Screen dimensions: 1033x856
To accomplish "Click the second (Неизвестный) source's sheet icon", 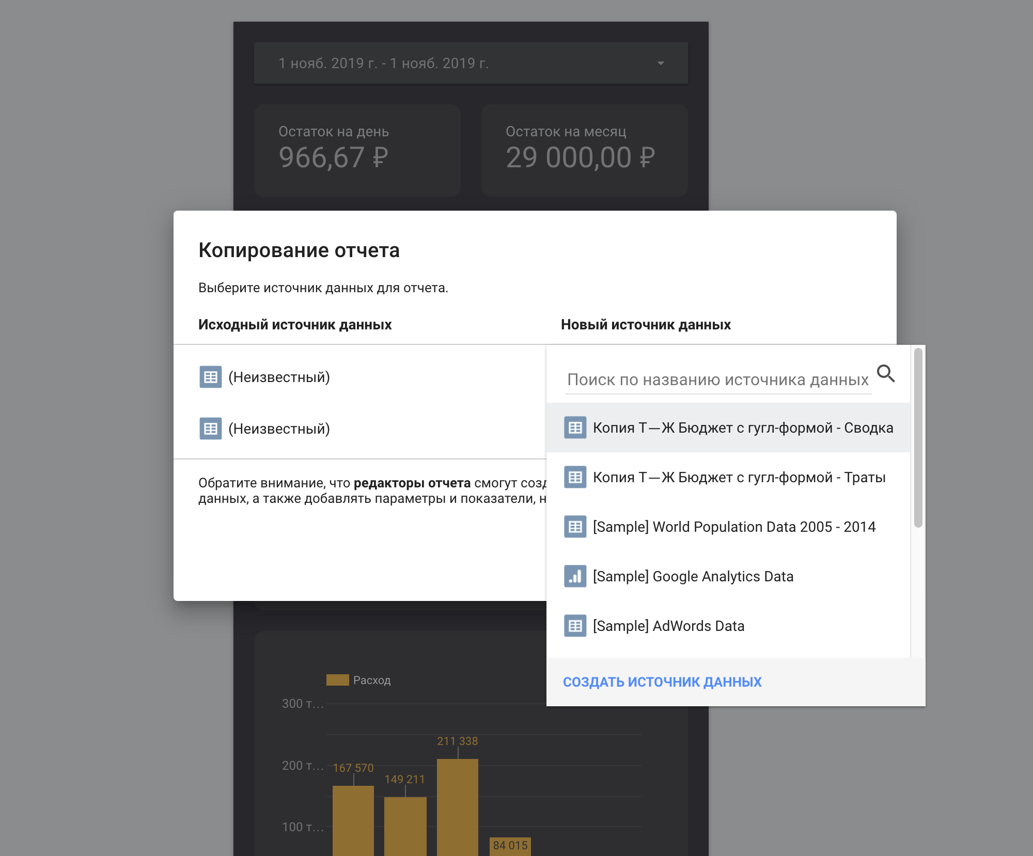I will pos(210,429).
